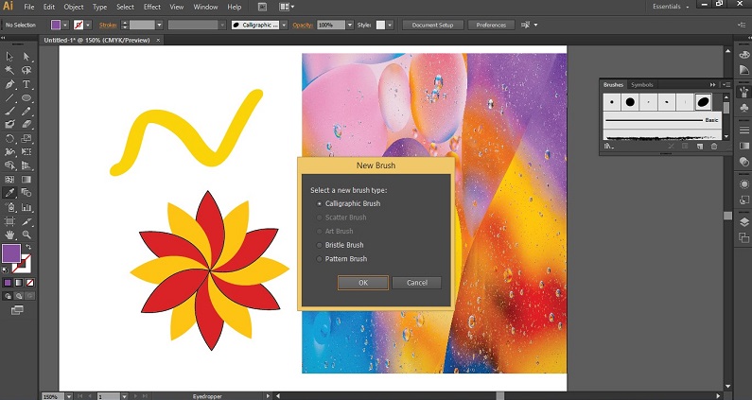Select the Pencil tool
This screenshot has width=752, height=400.
[26, 112]
